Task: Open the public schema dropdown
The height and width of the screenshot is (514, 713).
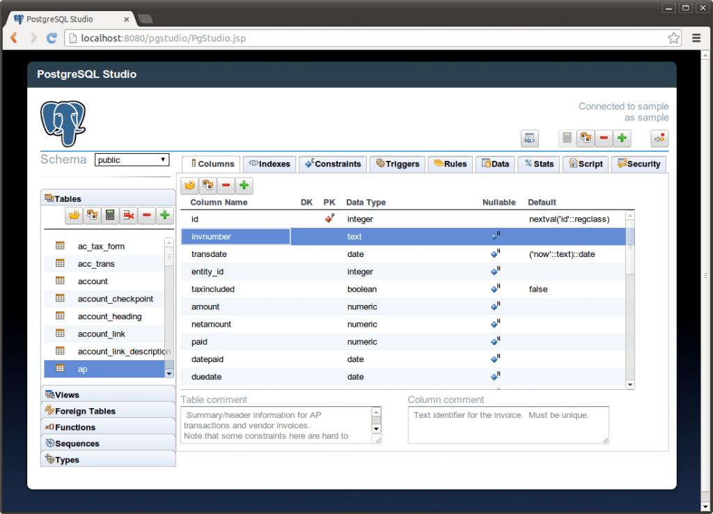Action: pos(132,159)
